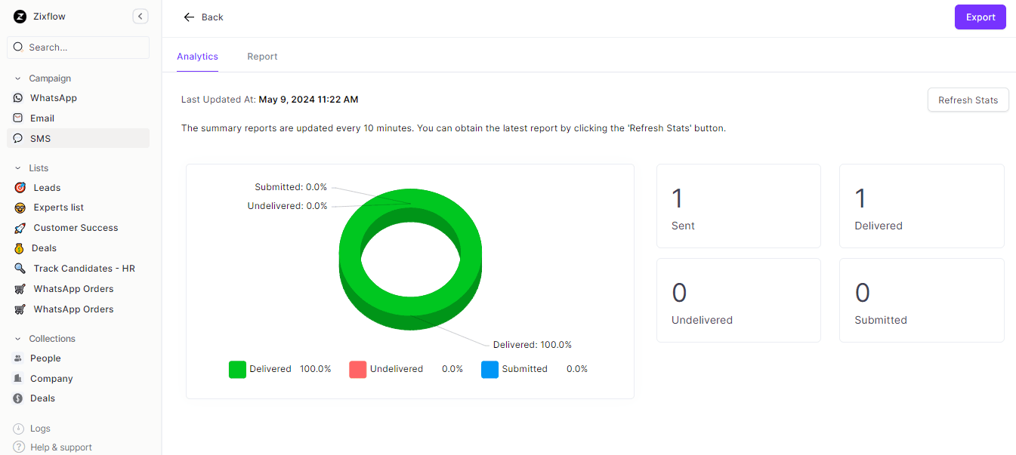Select the Analytics tab
This screenshot has height=455, width=1016.
[197, 57]
